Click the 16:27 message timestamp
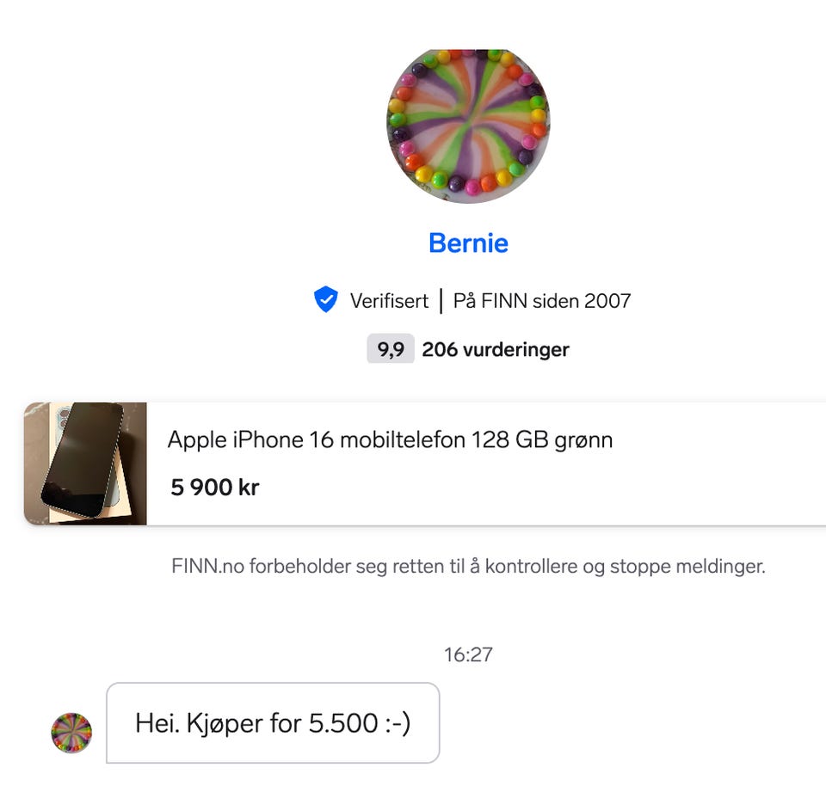The height and width of the screenshot is (786, 826). click(468, 655)
